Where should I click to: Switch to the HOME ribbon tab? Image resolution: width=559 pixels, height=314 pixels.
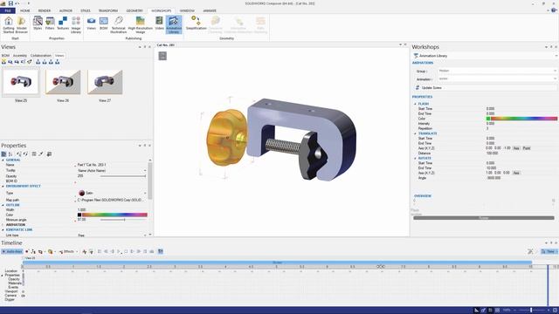pos(25,10)
